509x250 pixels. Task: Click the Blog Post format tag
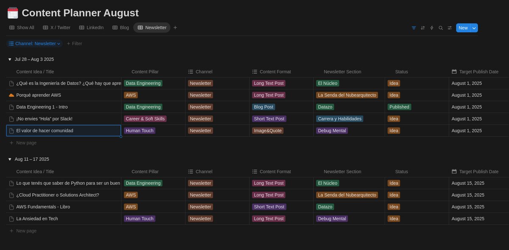click(263, 107)
